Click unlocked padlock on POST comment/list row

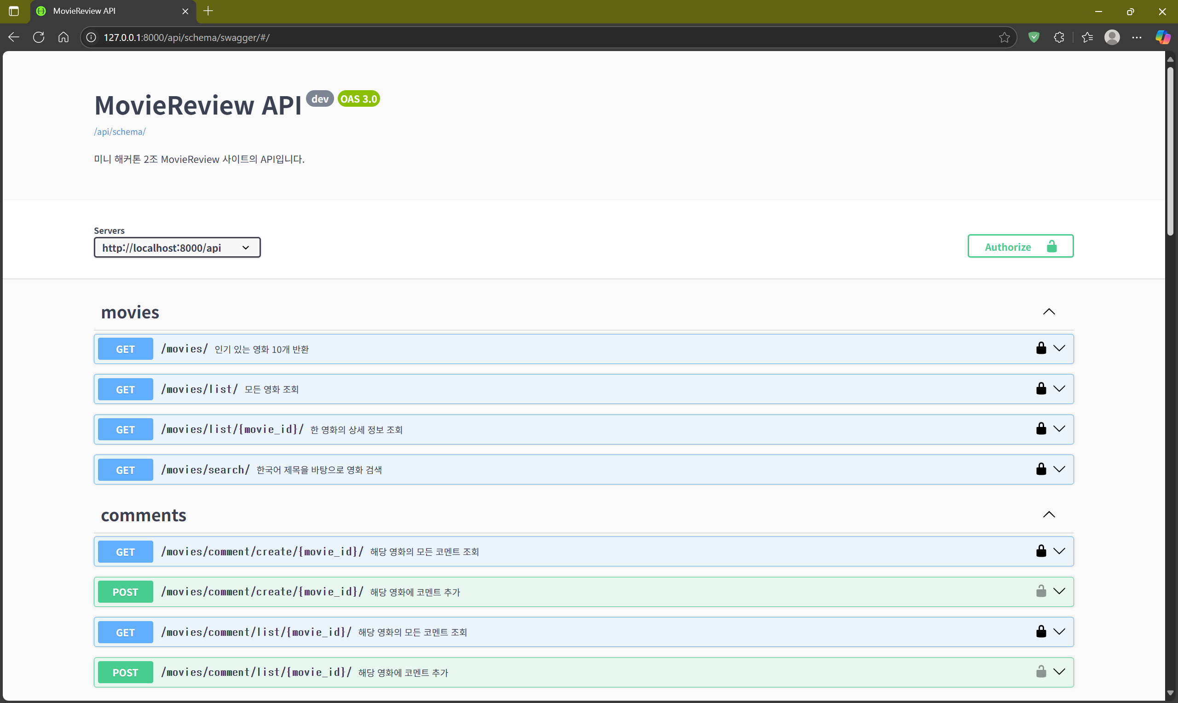1040,672
